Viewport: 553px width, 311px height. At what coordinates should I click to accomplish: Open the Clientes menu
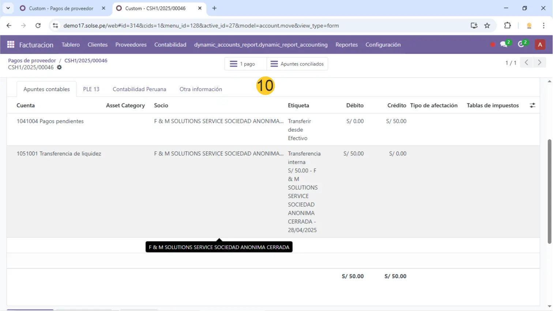pos(98,45)
